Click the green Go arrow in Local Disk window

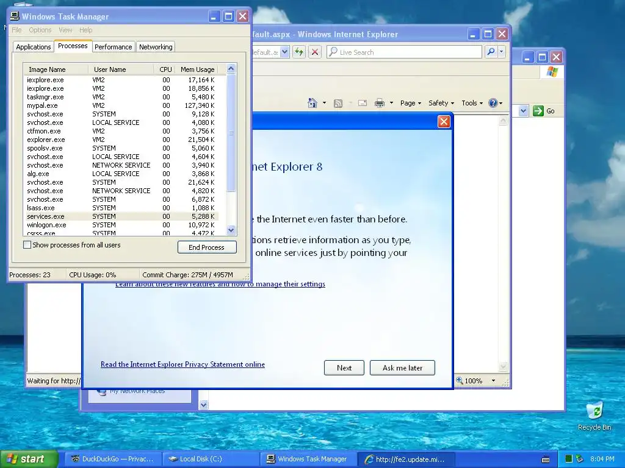pyautogui.click(x=538, y=111)
